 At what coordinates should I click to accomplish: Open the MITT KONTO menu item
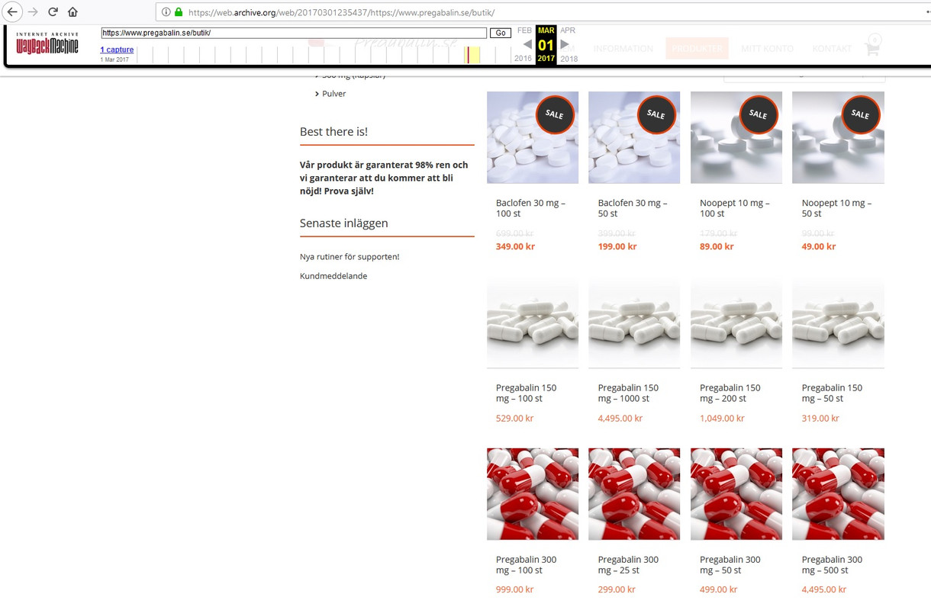(767, 49)
